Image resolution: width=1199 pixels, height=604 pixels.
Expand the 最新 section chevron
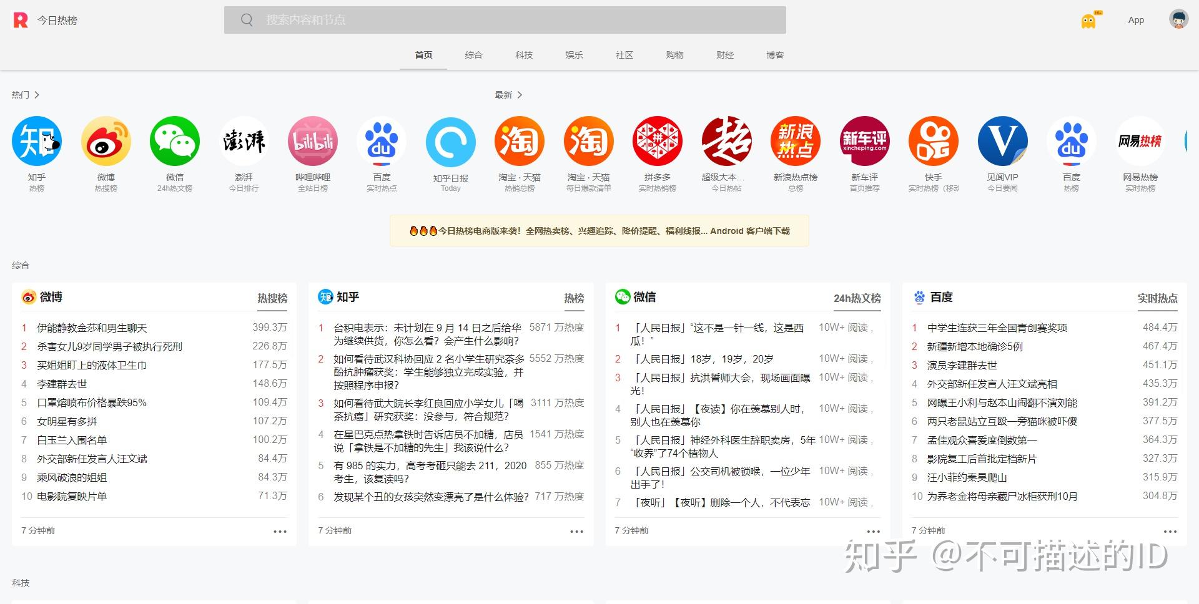tap(520, 95)
